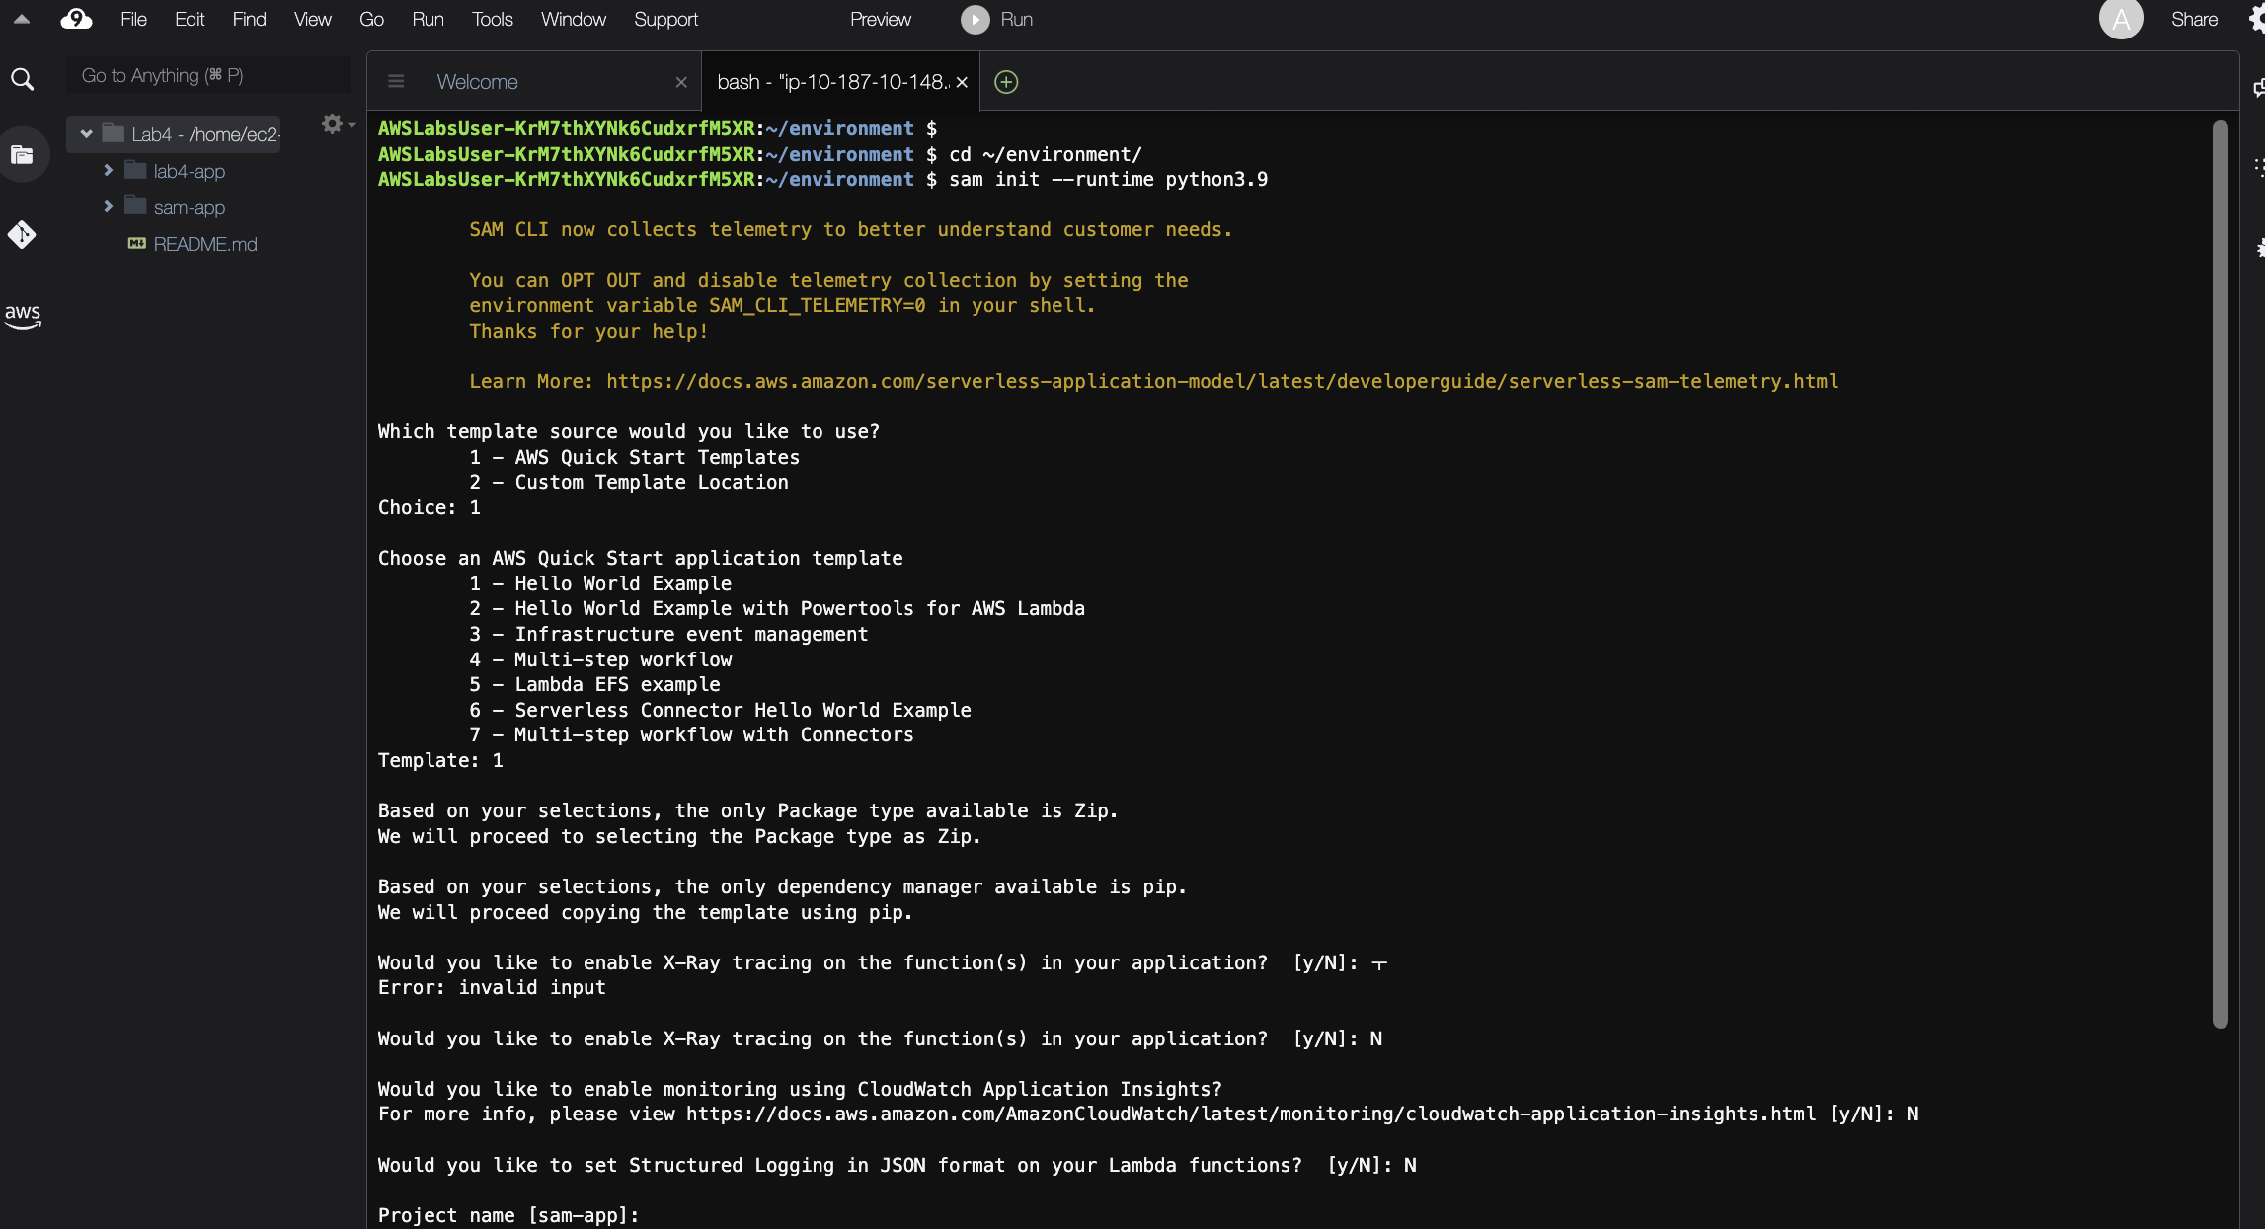
Task: Click the 'Custom Template Location' option text
Action: pyautogui.click(x=652, y=482)
